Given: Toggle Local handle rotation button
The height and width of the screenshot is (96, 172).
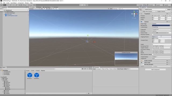Looking at the screenshot, I should click(x=30, y=5).
